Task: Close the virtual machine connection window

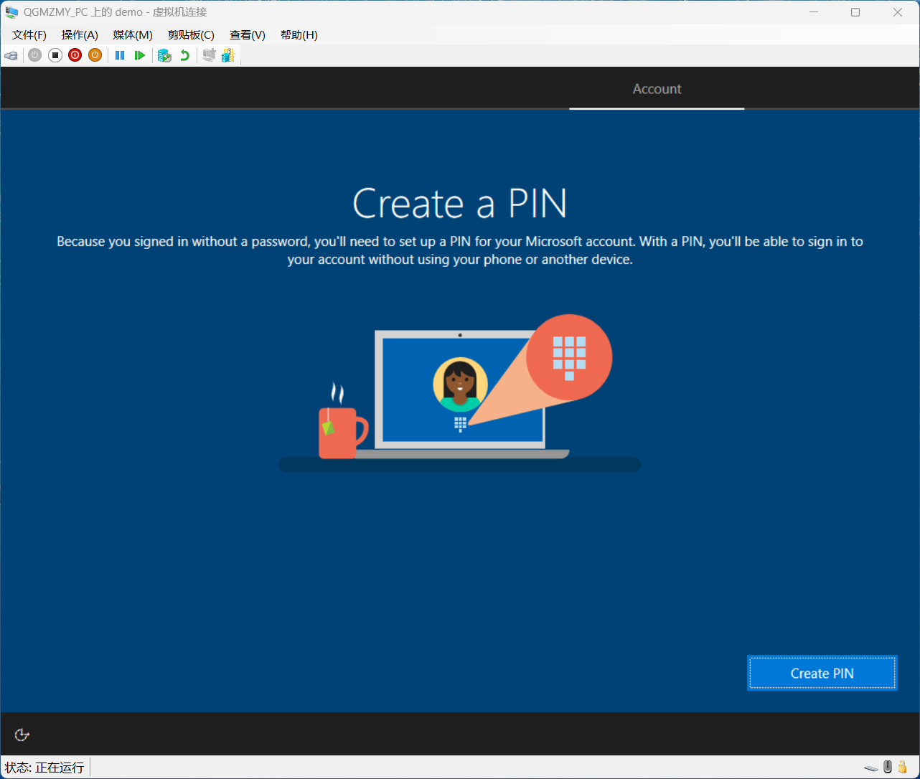Action: pos(898,12)
